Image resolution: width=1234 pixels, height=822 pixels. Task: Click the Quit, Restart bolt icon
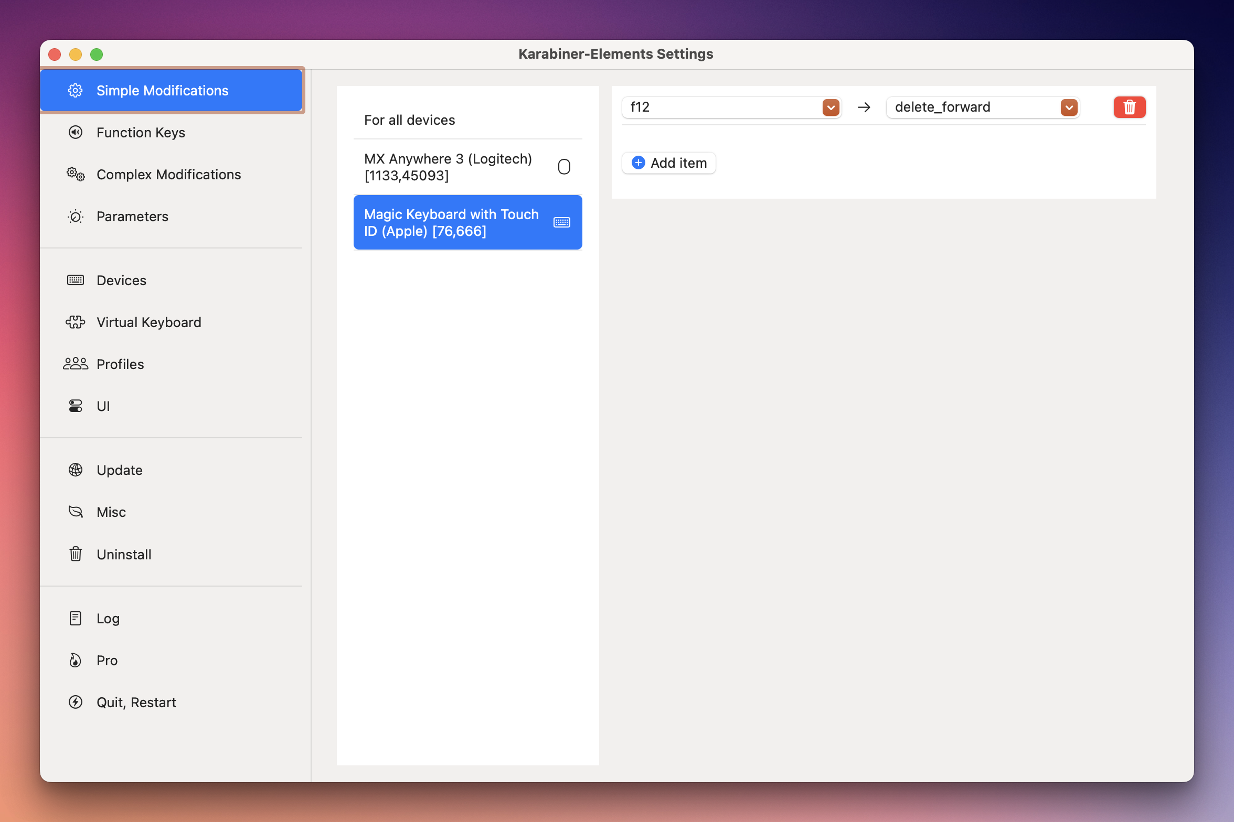coord(76,702)
